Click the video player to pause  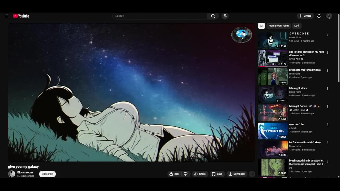click(132, 93)
